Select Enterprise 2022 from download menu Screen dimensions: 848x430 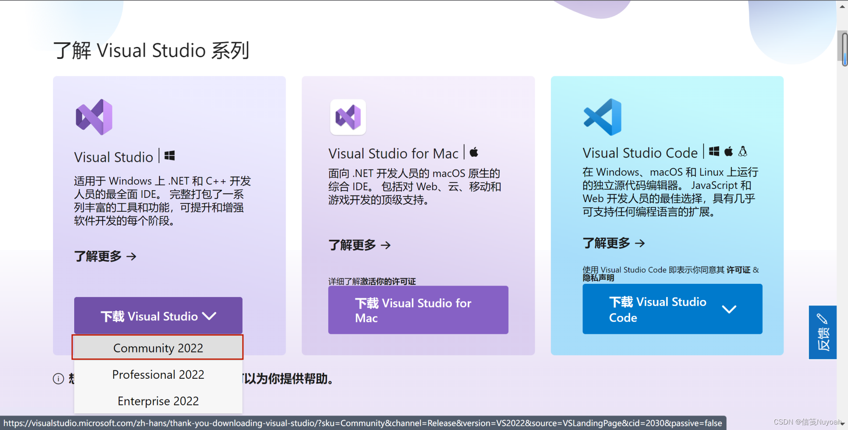[x=158, y=401]
